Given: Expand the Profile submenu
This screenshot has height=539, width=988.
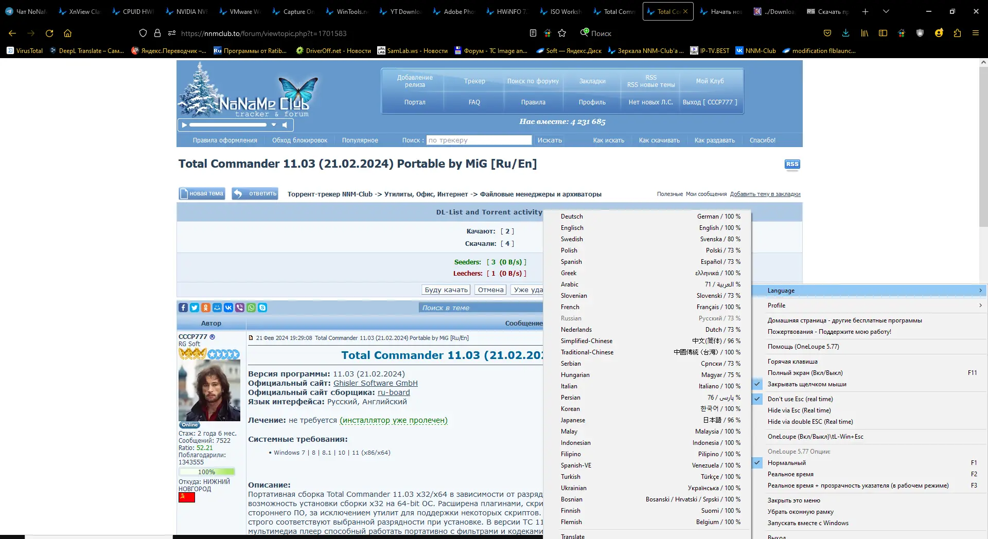Looking at the screenshot, I should point(869,306).
